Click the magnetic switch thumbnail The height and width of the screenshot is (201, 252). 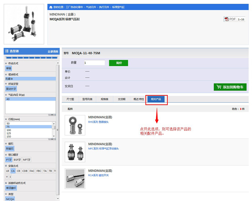click(x=75, y=179)
